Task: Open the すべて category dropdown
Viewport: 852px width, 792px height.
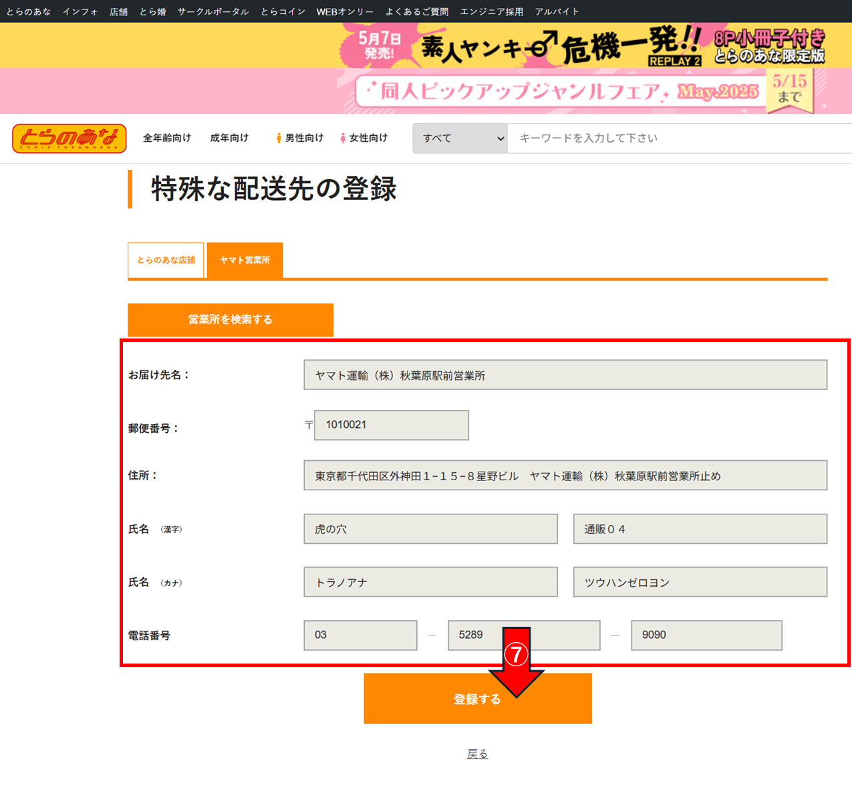Action: click(460, 138)
